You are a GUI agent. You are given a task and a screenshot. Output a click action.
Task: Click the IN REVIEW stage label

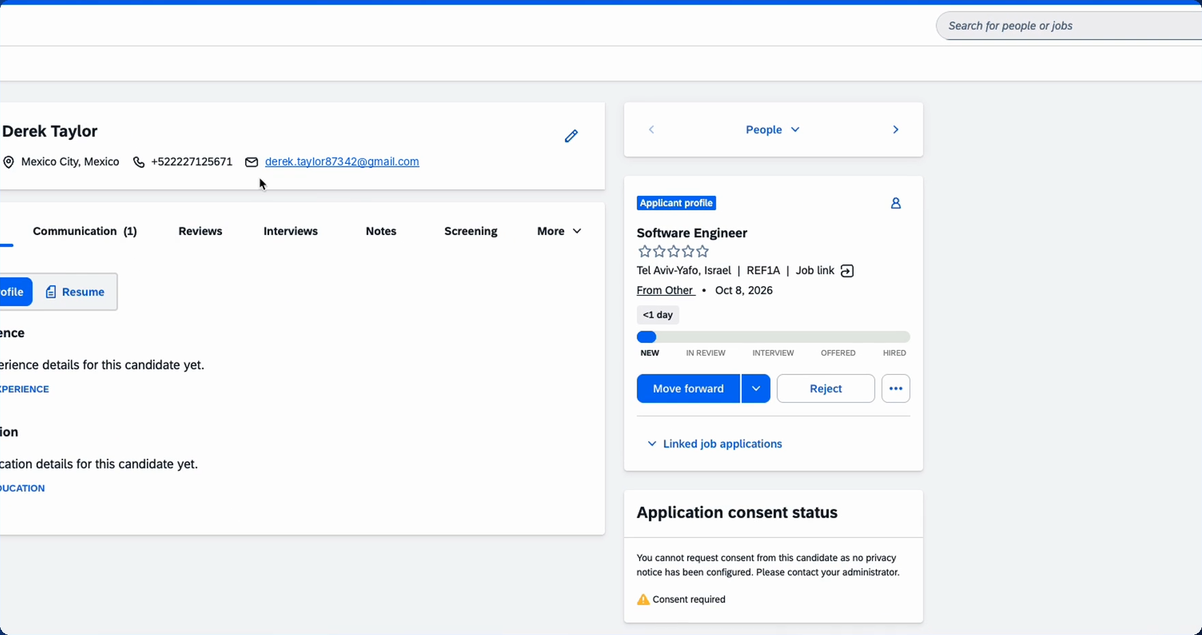pyautogui.click(x=705, y=353)
